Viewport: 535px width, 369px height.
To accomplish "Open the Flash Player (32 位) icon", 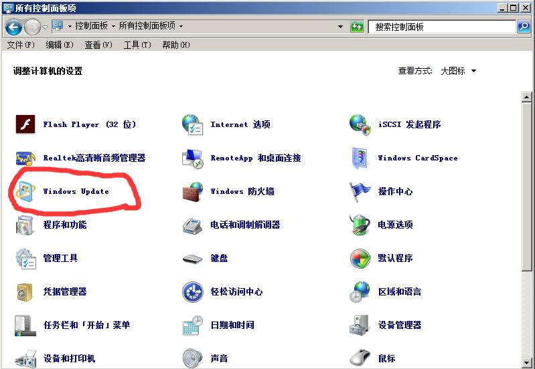I will coord(25,124).
